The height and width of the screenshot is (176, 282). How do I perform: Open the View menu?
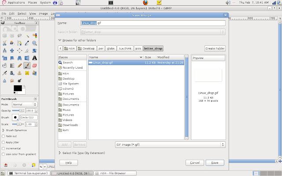click(33, 14)
